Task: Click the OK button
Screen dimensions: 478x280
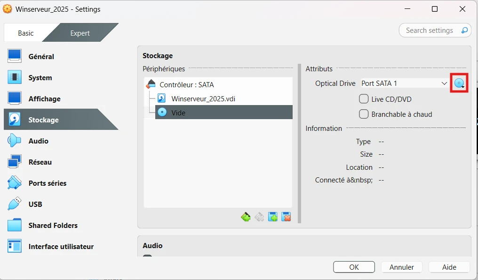Action: pos(354,267)
